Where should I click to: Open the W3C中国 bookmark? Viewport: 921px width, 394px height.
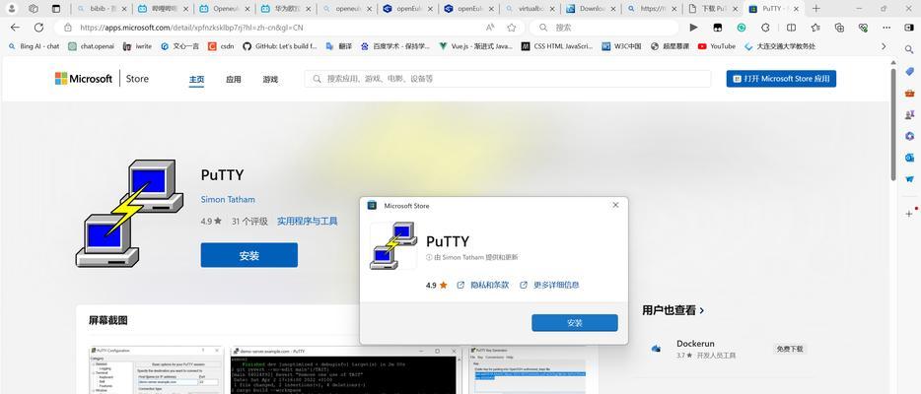pyautogui.click(x=621, y=46)
